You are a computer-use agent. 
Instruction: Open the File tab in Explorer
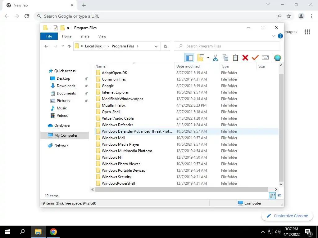(x=49, y=36)
